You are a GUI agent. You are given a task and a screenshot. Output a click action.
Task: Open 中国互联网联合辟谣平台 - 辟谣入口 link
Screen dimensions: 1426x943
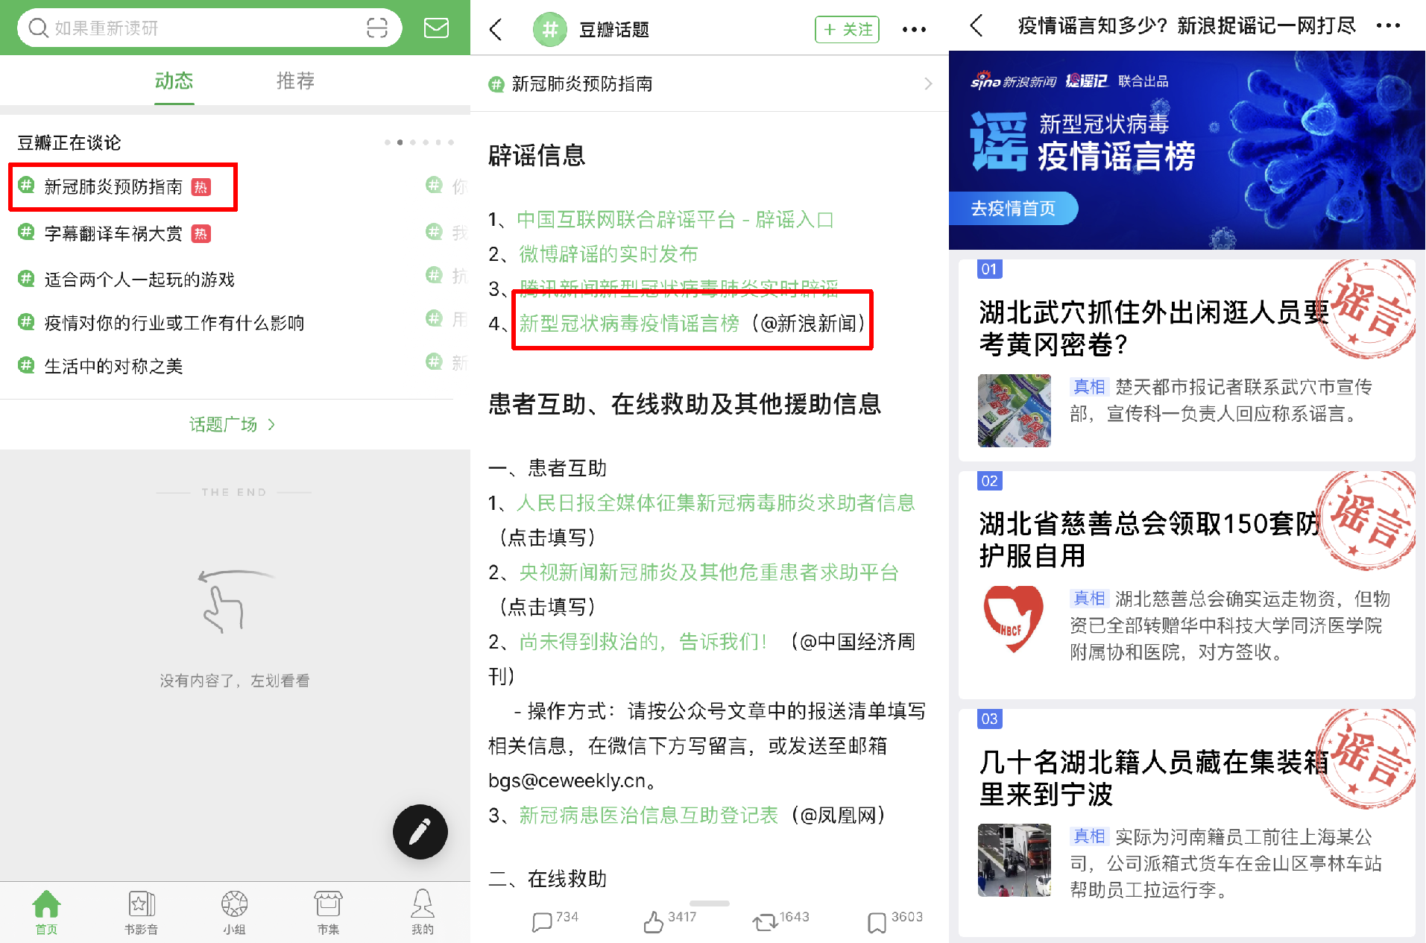(x=675, y=220)
